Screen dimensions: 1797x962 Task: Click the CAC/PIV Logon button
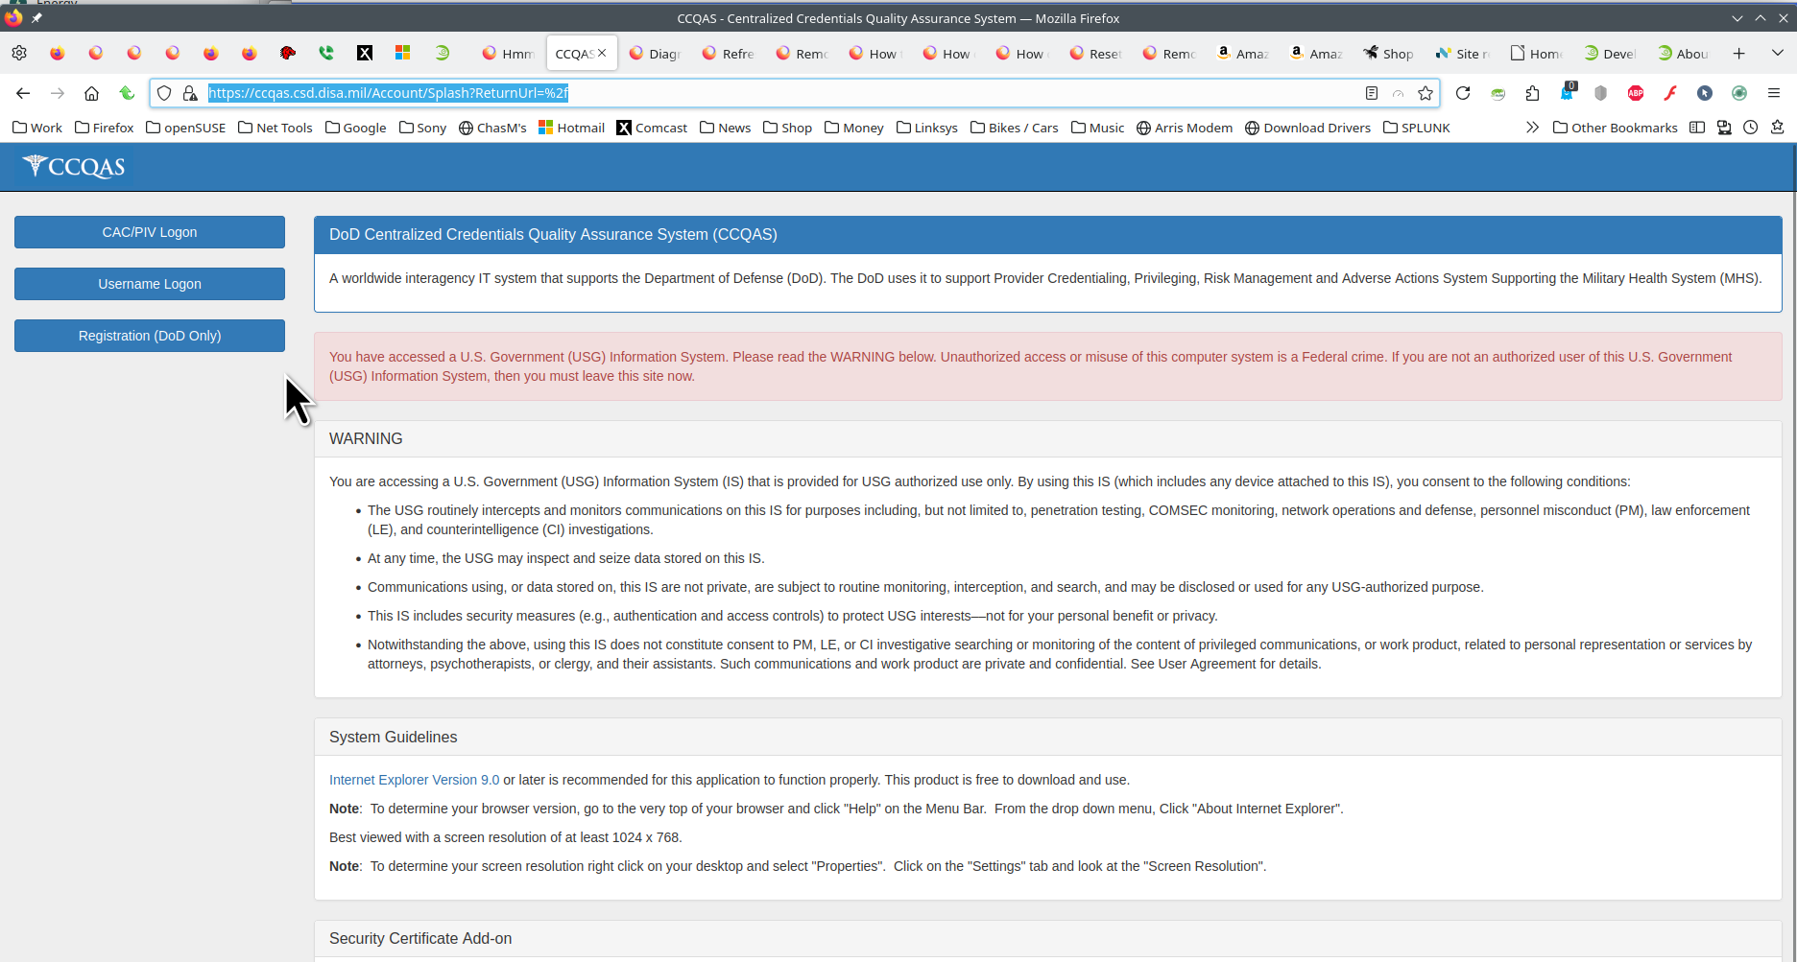(150, 232)
